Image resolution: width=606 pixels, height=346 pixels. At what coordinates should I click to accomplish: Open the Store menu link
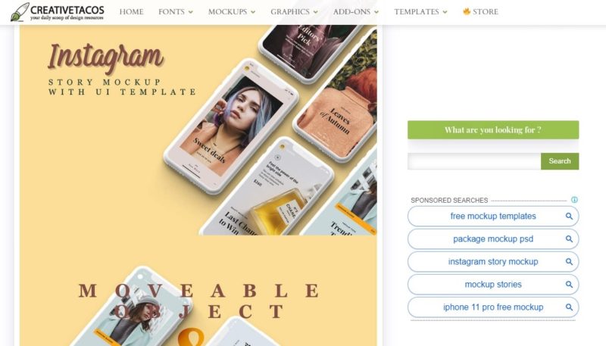pyautogui.click(x=481, y=12)
